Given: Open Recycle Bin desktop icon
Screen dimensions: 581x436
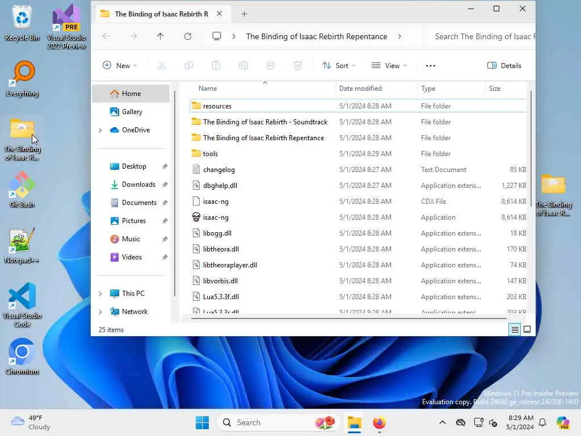Looking at the screenshot, I should (22, 23).
